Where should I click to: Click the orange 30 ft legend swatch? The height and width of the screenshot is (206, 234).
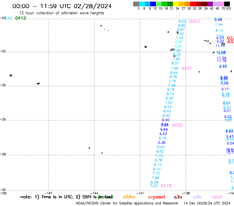coord(187,4)
